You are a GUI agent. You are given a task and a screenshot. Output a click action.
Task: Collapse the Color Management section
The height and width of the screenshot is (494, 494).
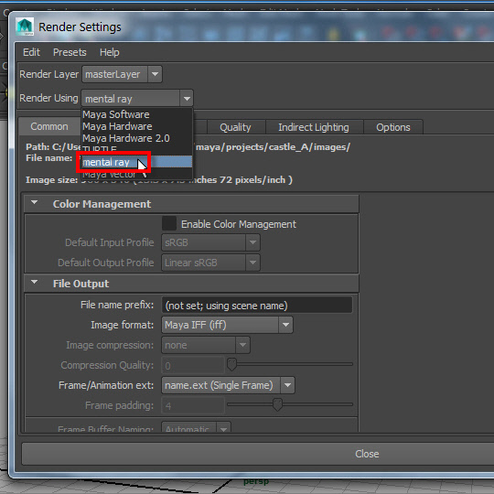coord(35,202)
